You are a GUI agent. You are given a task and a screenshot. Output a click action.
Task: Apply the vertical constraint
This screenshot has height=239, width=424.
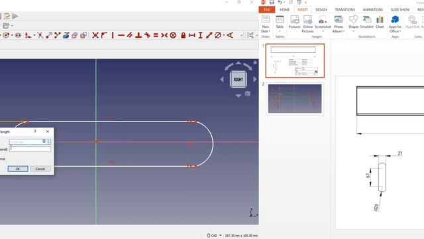(x=113, y=35)
